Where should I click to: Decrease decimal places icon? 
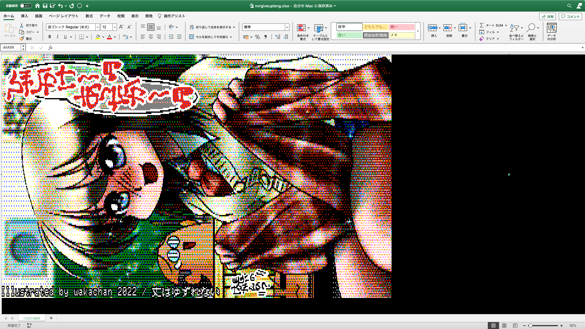[286, 37]
